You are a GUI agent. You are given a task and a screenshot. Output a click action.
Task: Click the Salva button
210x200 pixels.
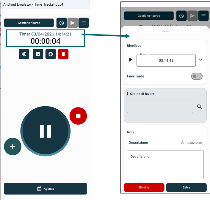187,187
